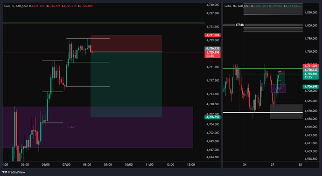Click the 4,733.500 price axis value

click(x=213, y=27)
